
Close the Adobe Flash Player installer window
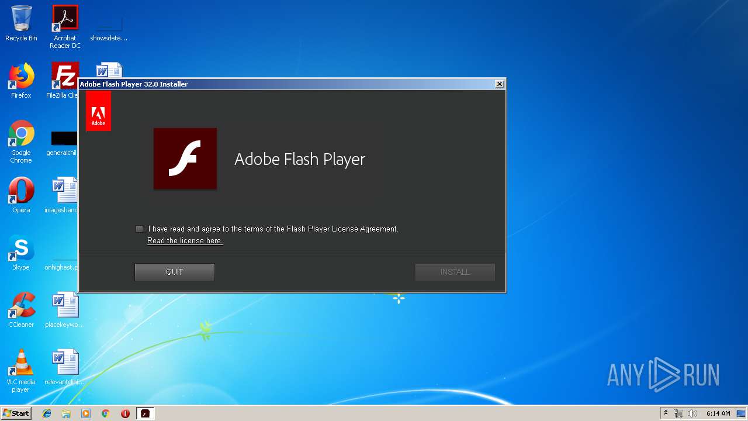500,84
